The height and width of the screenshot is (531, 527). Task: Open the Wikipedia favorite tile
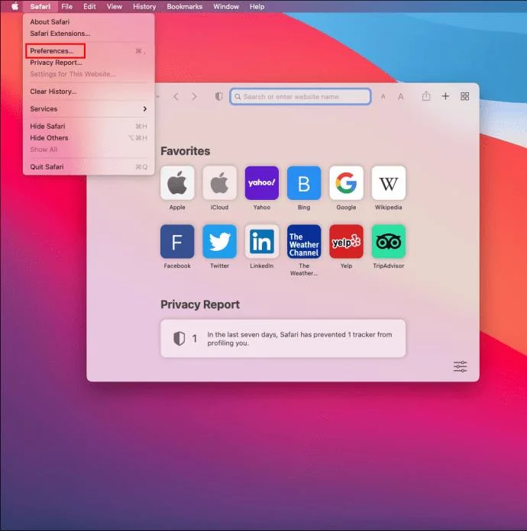[389, 183]
